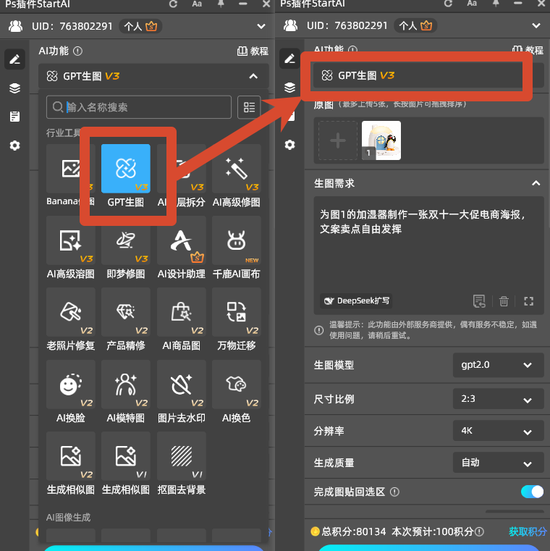Screen dimensions: 550x551
Task: Click the list view toggle beside search
Action: point(249,107)
